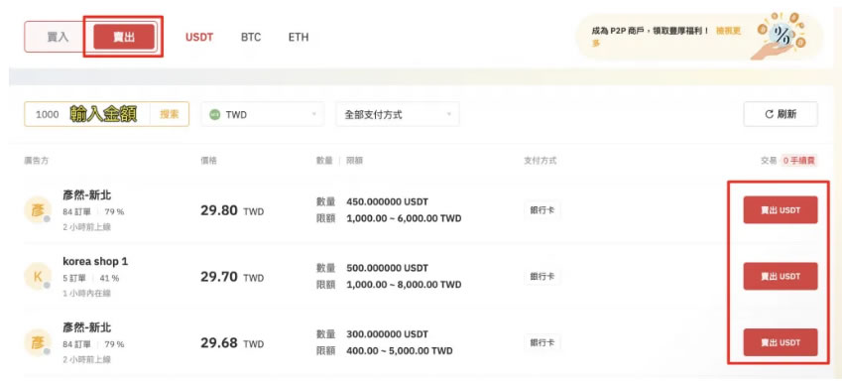
Task: Open the TWD currency dropdown
Action: pyautogui.click(x=263, y=114)
